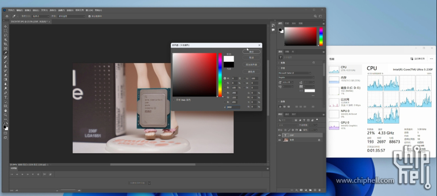The image size is (437, 196).
Task: Open the Sample layers dropdown in options bar
Action: tap(71, 16)
